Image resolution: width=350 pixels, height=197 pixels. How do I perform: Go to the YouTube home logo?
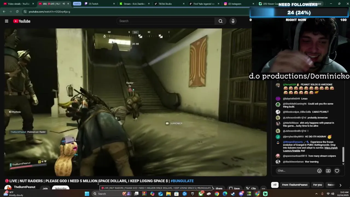(x=22, y=21)
